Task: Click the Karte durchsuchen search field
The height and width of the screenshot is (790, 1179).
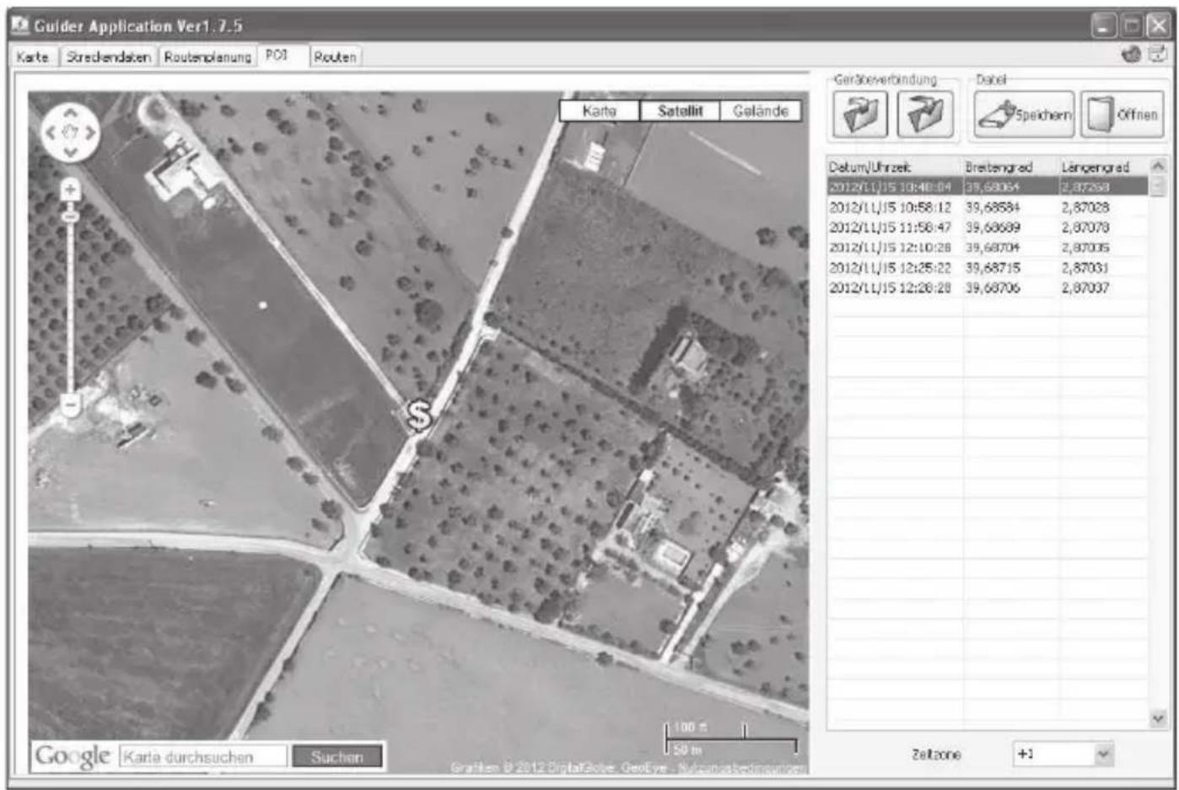Action: tap(202, 756)
